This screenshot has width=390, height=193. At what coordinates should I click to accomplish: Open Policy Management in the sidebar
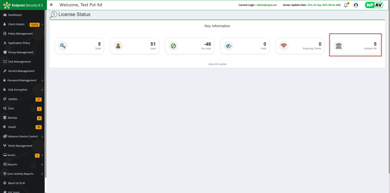[x=20, y=33]
